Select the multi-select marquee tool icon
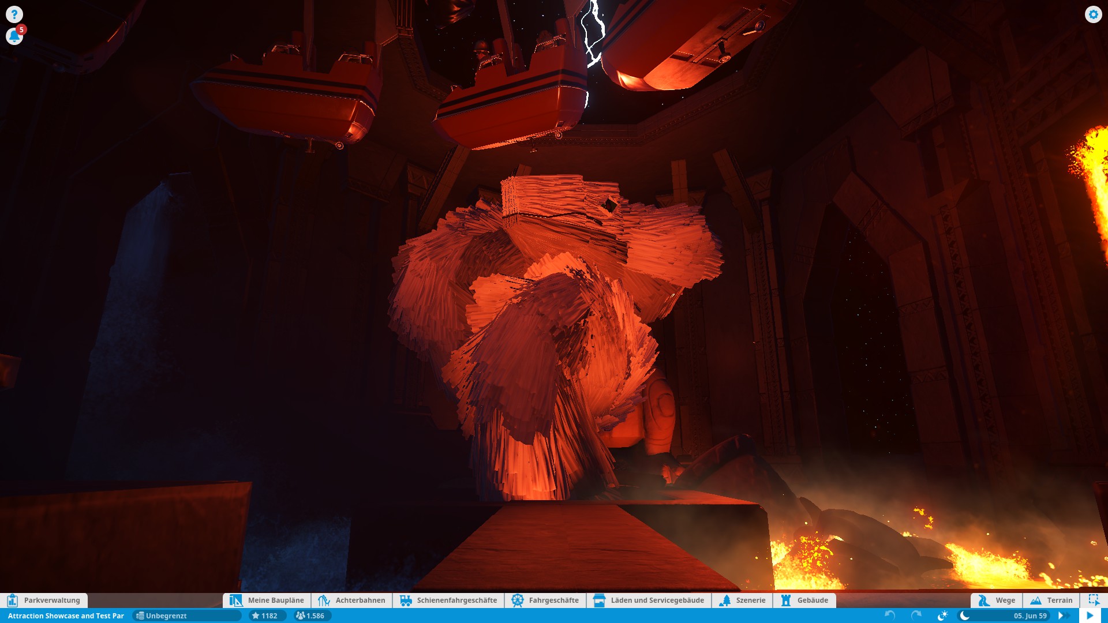The image size is (1108, 623). [1094, 600]
